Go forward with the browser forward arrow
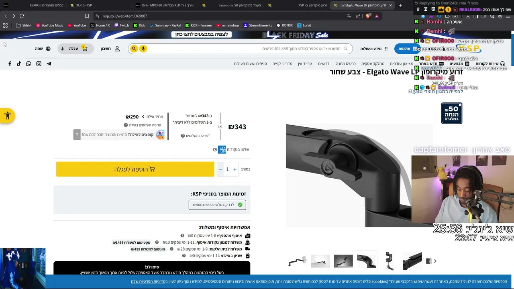This screenshot has height=289, width=514. (x=14, y=16)
